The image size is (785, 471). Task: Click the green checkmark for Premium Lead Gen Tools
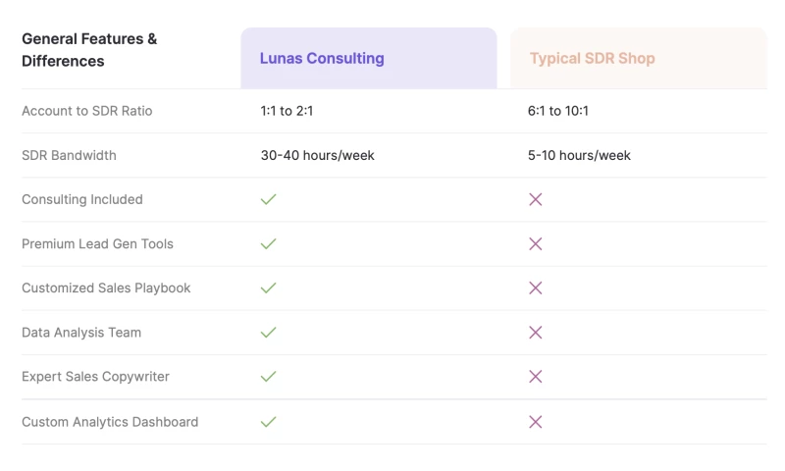(x=268, y=243)
